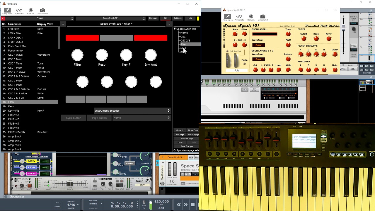Image resolution: width=375 pixels, height=211 pixels.
Task: Open Remote in FilmScore toolbar
Action: pyautogui.click(x=31, y=11)
